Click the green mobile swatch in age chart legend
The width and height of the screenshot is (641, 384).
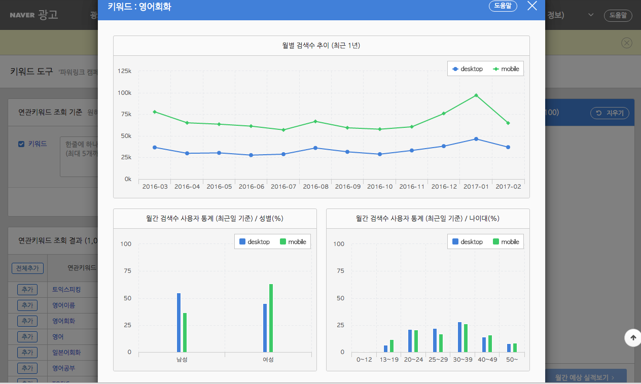(496, 242)
